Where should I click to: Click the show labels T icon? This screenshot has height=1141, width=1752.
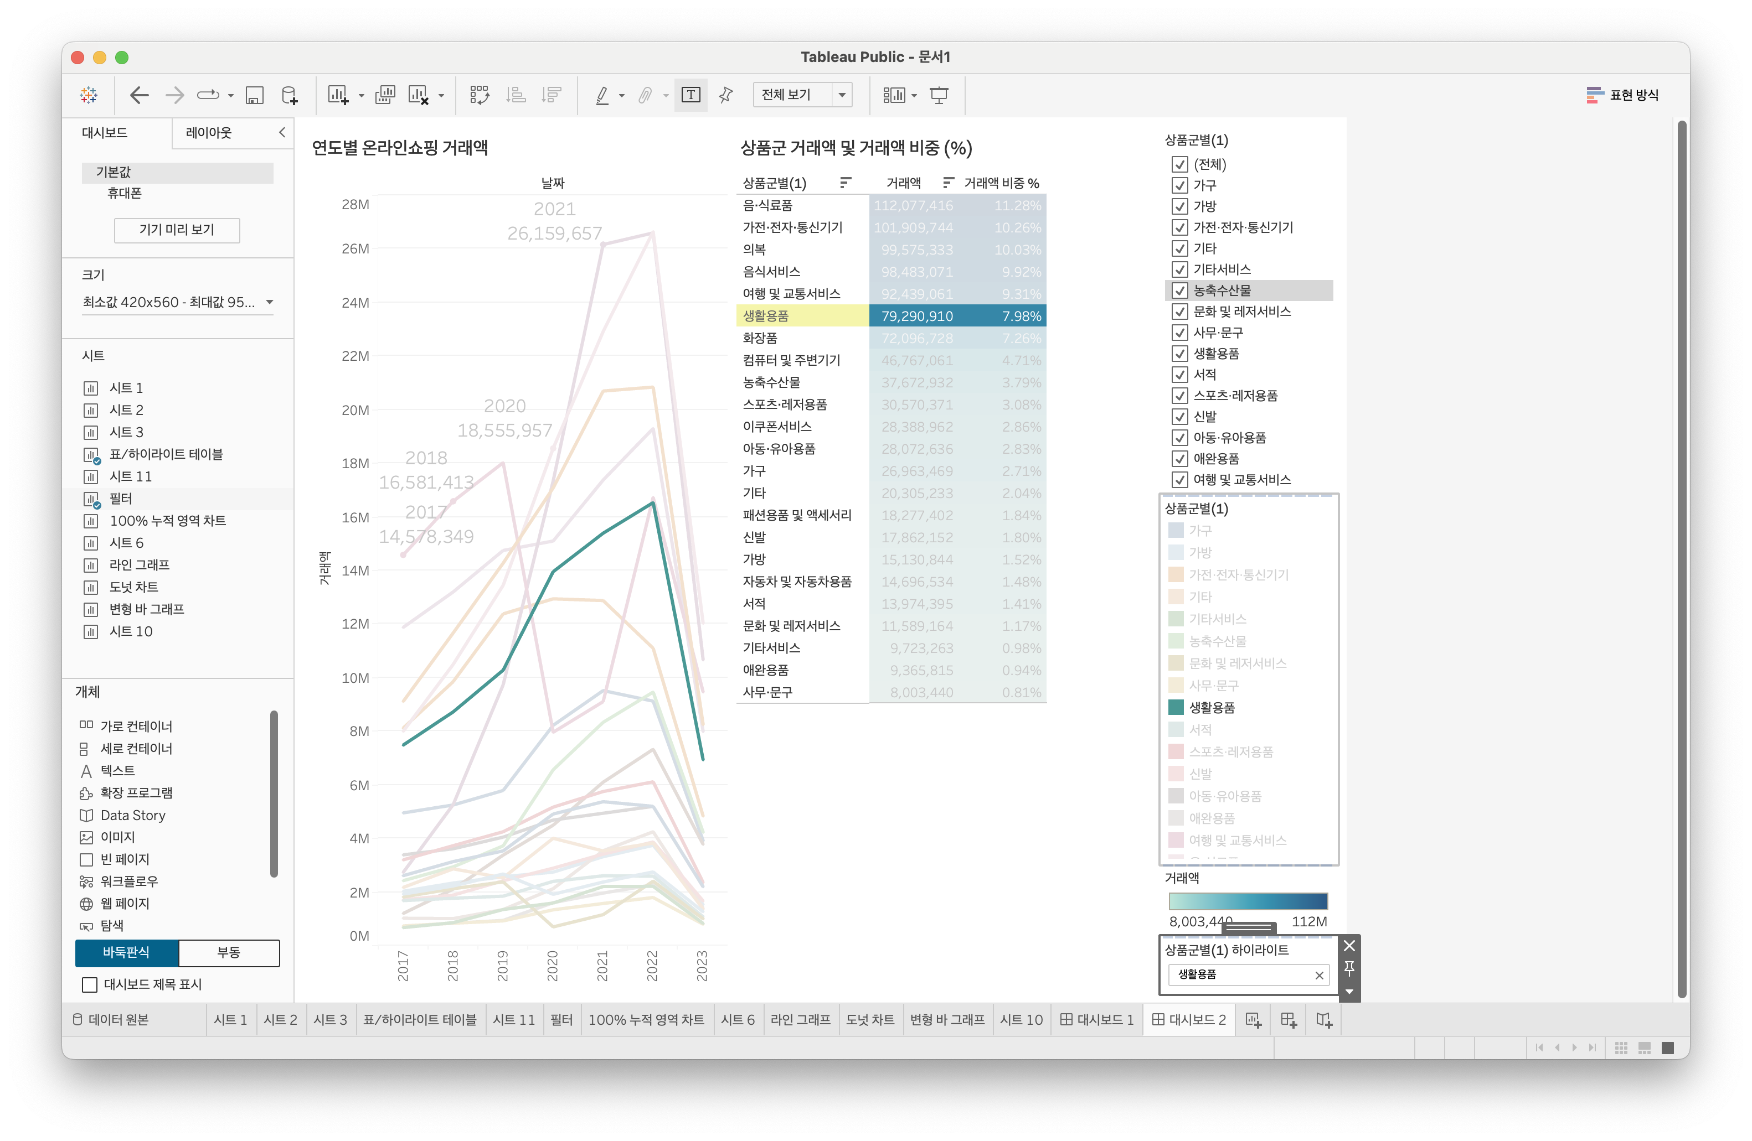point(691,95)
